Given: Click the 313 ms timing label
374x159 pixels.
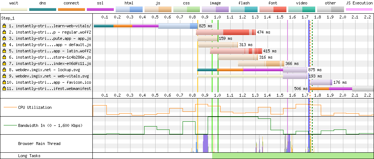Looking at the screenshot, I should [x=246, y=45].
